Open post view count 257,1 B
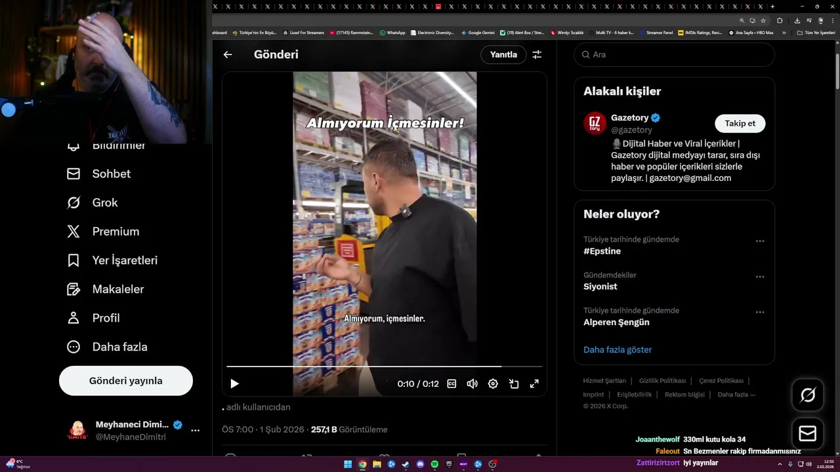The width and height of the screenshot is (840, 472). tap(349, 429)
